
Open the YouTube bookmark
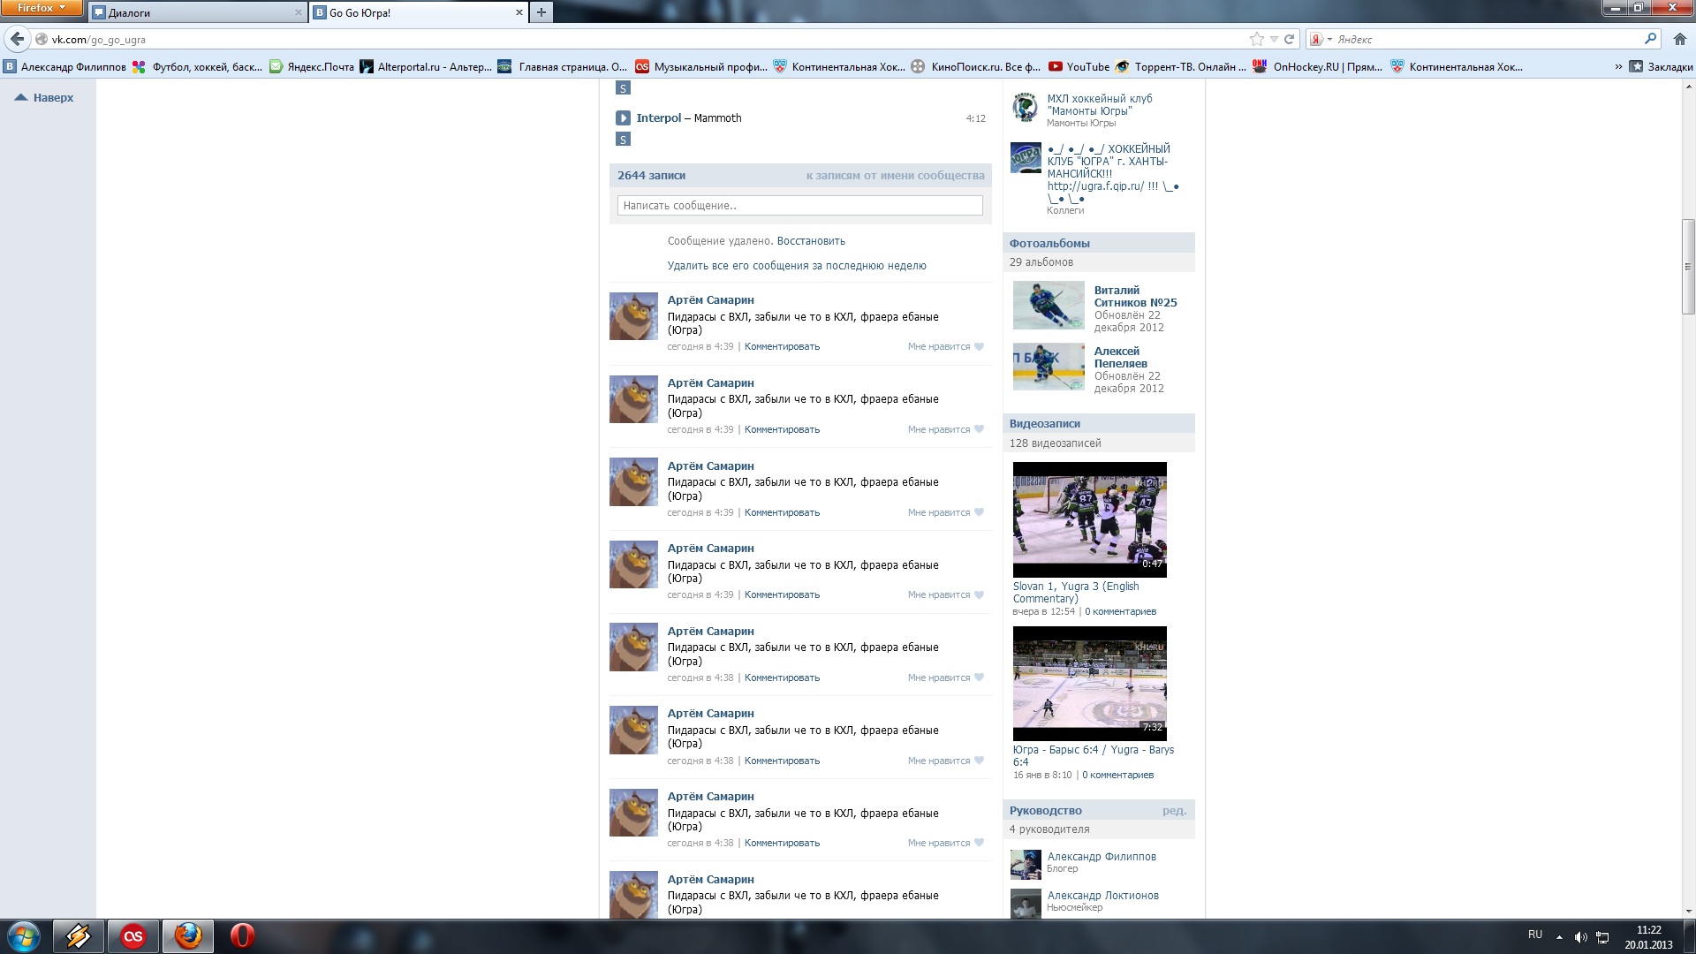[1079, 66]
